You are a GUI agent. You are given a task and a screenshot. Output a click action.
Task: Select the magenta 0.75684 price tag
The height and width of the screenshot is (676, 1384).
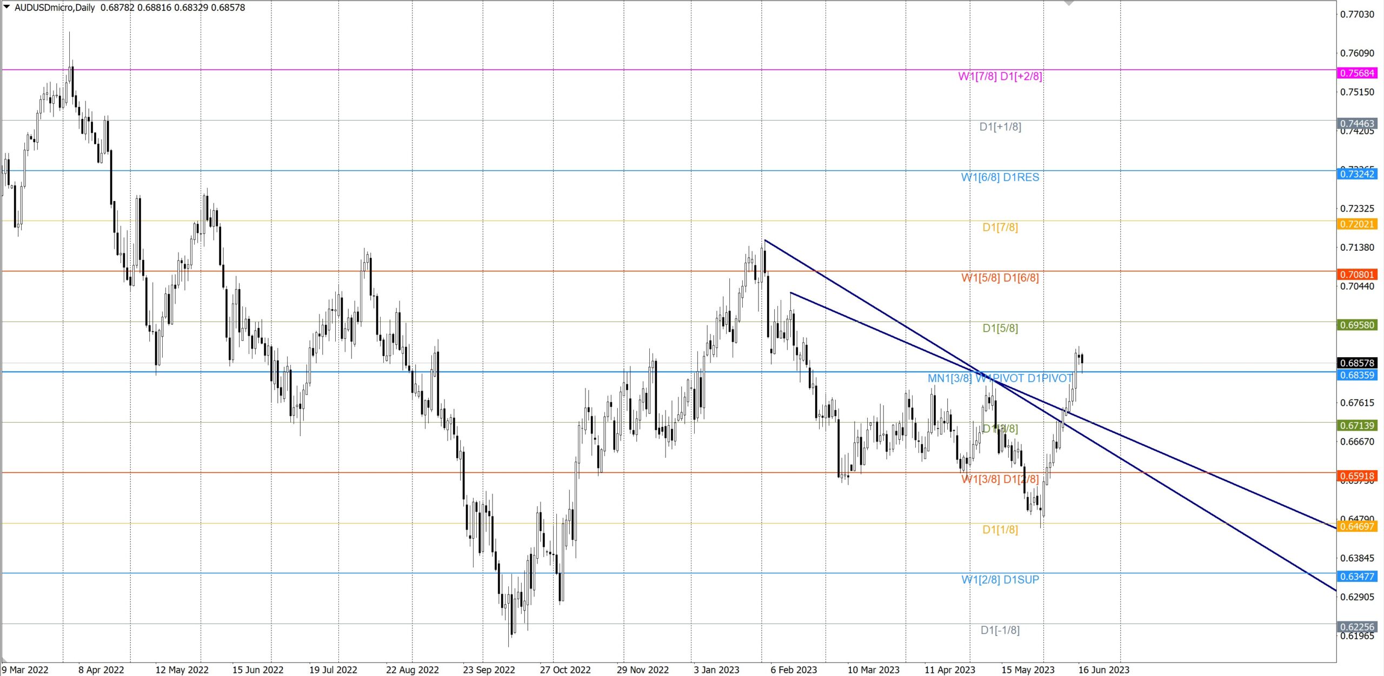pos(1357,73)
